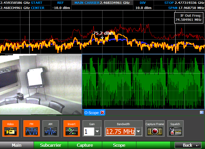
Task: Expand the Bandwidth dropdown arrow
Action: click(138, 131)
